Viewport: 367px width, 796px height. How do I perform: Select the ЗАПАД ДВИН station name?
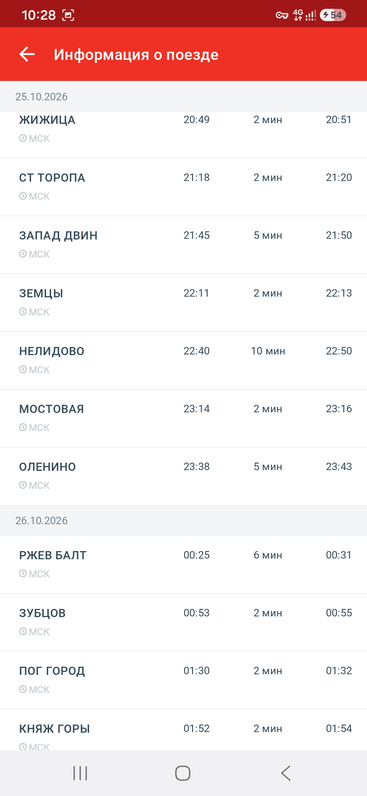[x=58, y=235]
